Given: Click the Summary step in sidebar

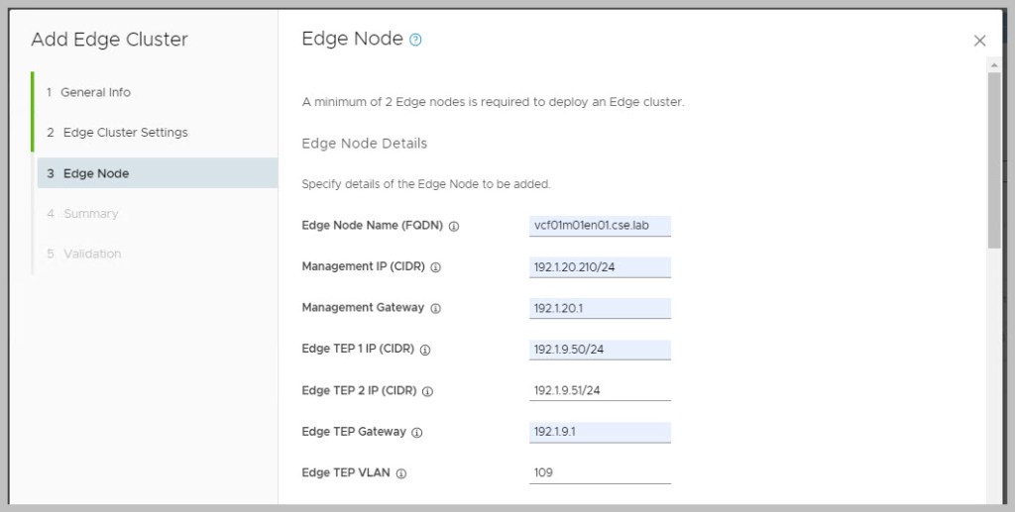Looking at the screenshot, I should (90, 214).
